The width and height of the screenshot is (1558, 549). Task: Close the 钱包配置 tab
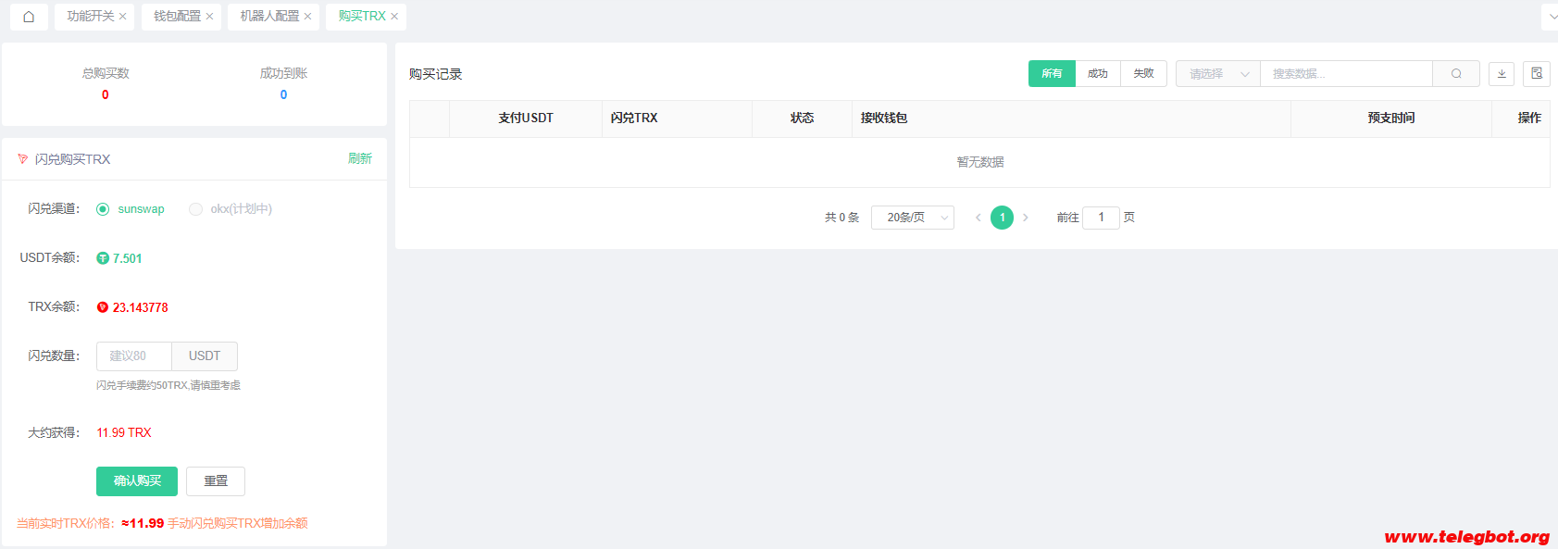pyautogui.click(x=210, y=17)
